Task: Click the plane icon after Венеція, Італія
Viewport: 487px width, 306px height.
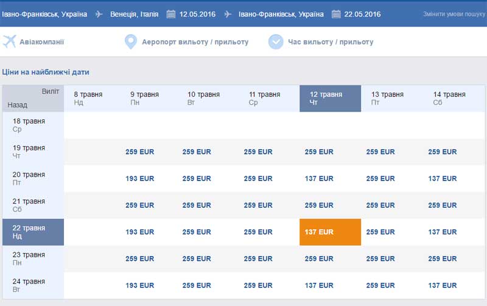Action: pyautogui.click(x=228, y=14)
